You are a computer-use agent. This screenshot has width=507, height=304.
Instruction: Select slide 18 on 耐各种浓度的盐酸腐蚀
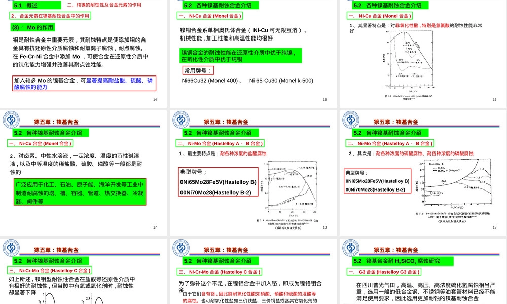coord(253,173)
